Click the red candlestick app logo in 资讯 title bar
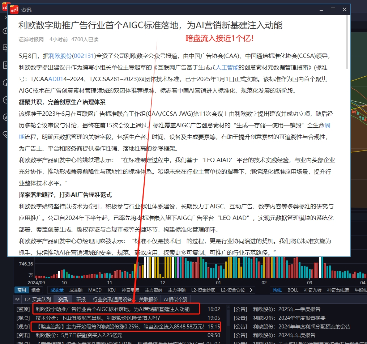Screen dimensions: 367x344 pos(14,10)
